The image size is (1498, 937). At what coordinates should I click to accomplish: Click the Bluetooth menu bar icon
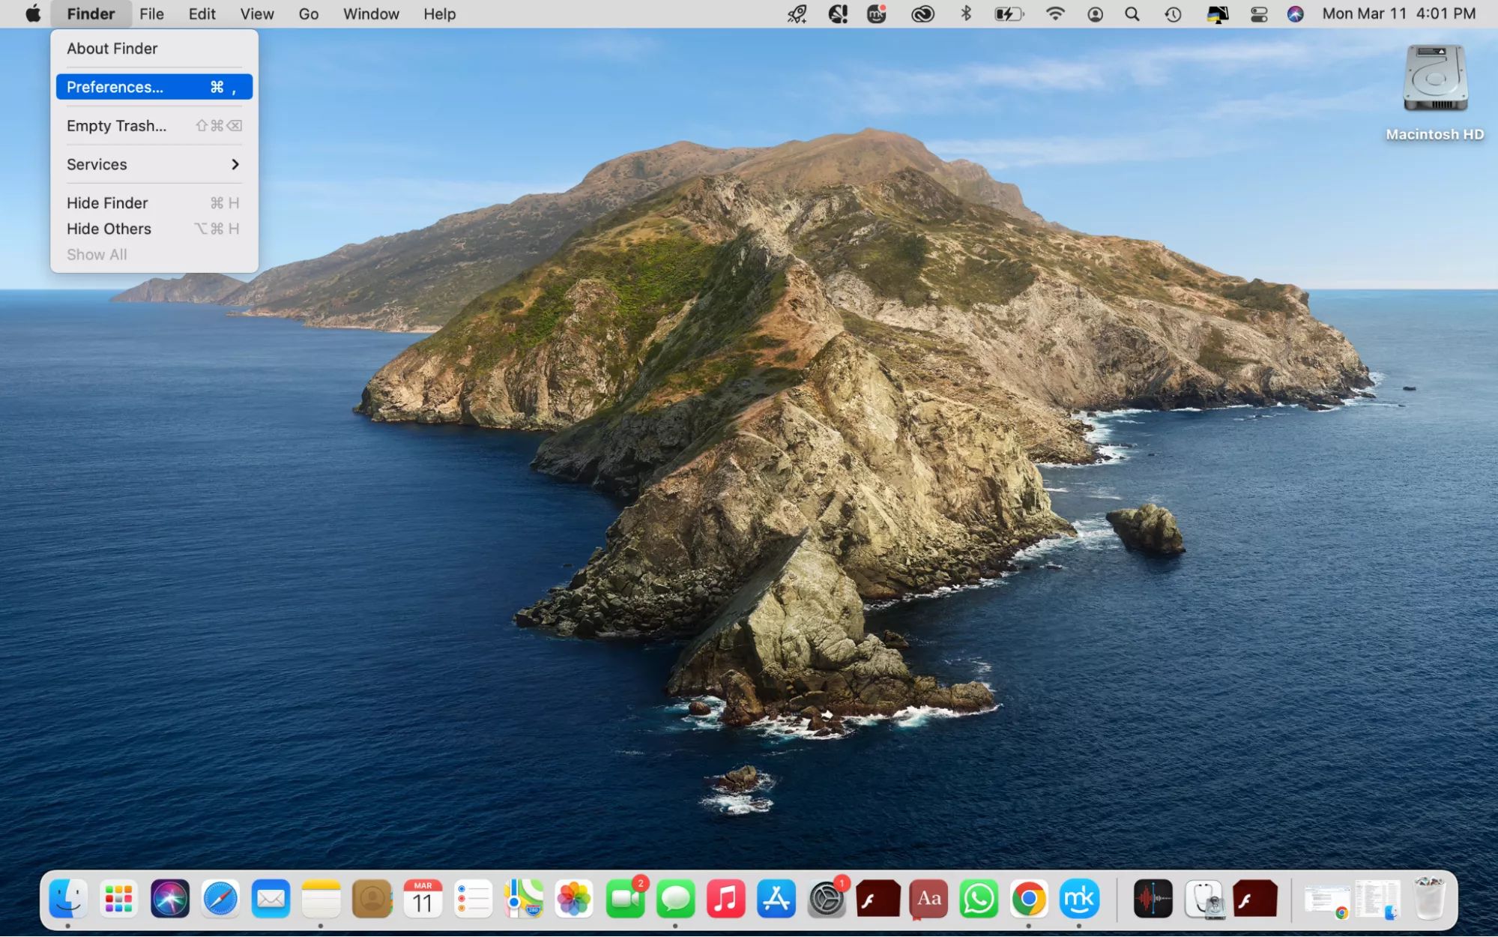(964, 13)
